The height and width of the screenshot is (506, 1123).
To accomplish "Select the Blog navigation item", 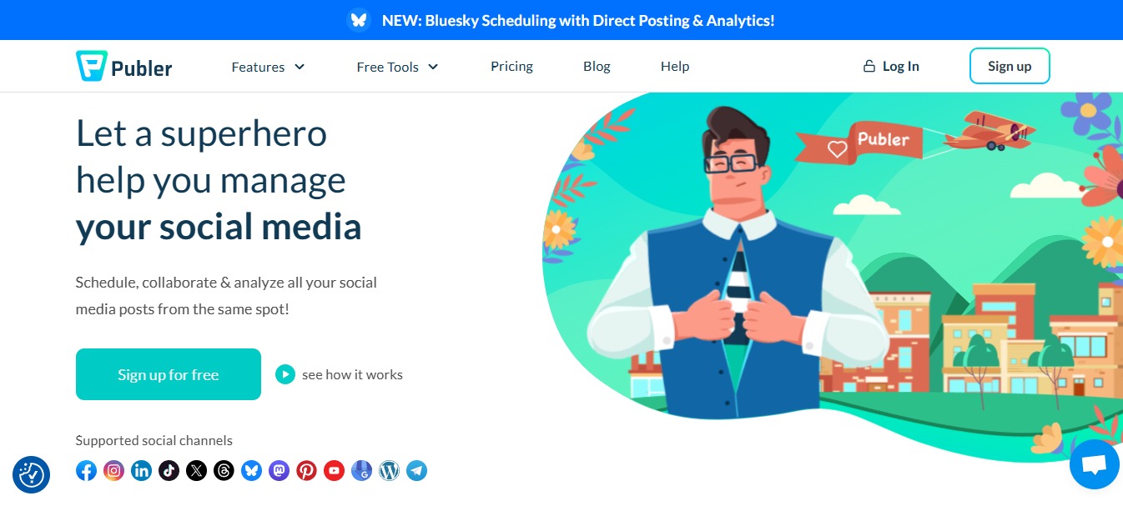I will [597, 66].
